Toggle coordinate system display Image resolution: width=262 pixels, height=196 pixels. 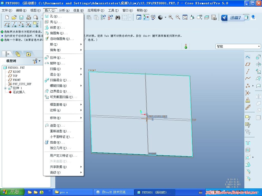[x=29, y=24]
